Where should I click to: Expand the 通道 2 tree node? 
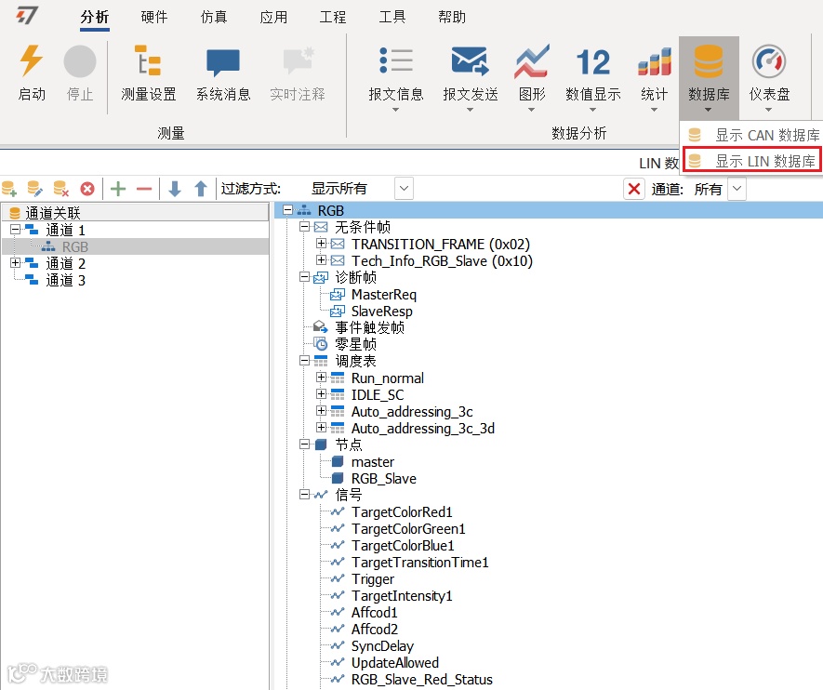pyautogui.click(x=15, y=263)
